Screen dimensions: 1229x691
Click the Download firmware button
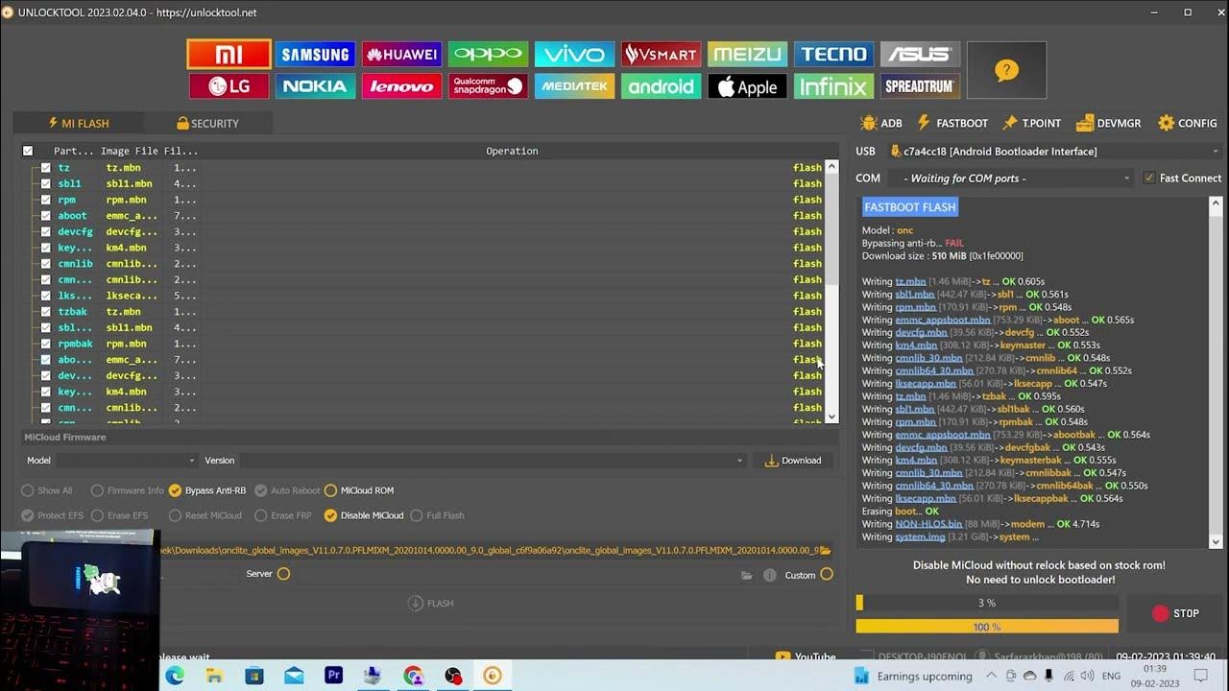point(793,461)
